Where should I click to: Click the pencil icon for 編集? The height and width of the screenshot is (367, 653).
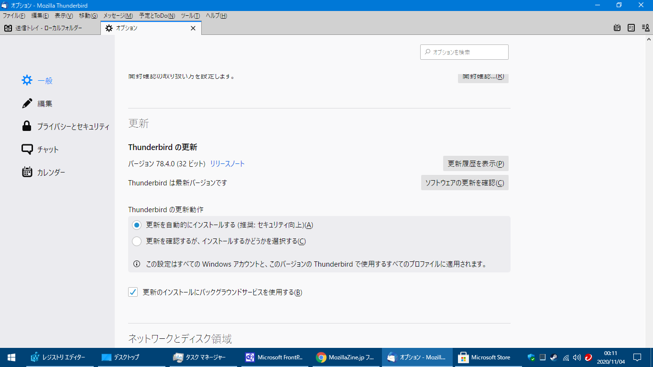(x=27, y=103)
